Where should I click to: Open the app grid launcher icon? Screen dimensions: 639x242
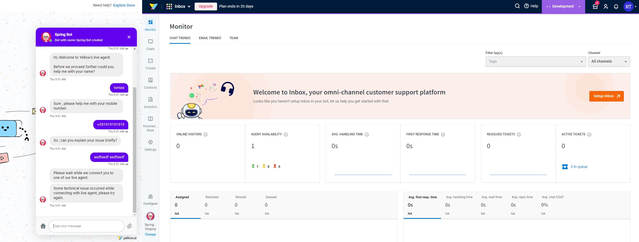[169, 6]
